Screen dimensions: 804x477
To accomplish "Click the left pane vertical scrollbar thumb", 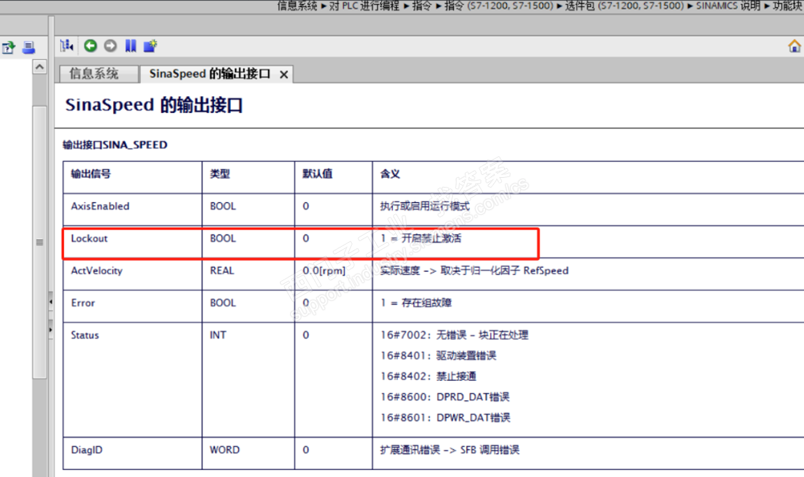I will (40, 242).
